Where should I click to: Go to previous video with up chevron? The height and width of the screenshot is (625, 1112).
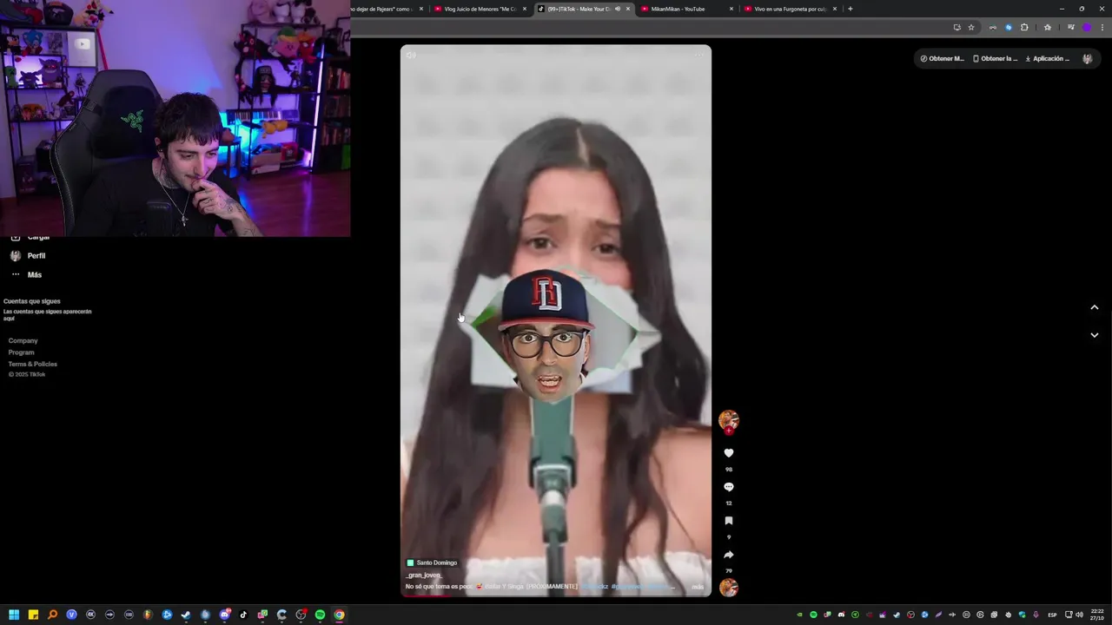coord(1095,307)
